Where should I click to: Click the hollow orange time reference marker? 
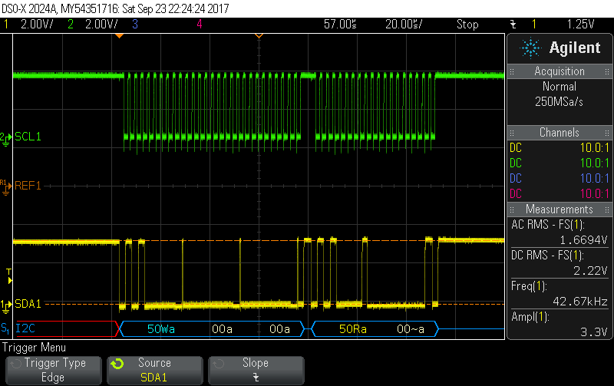[259, 36]
